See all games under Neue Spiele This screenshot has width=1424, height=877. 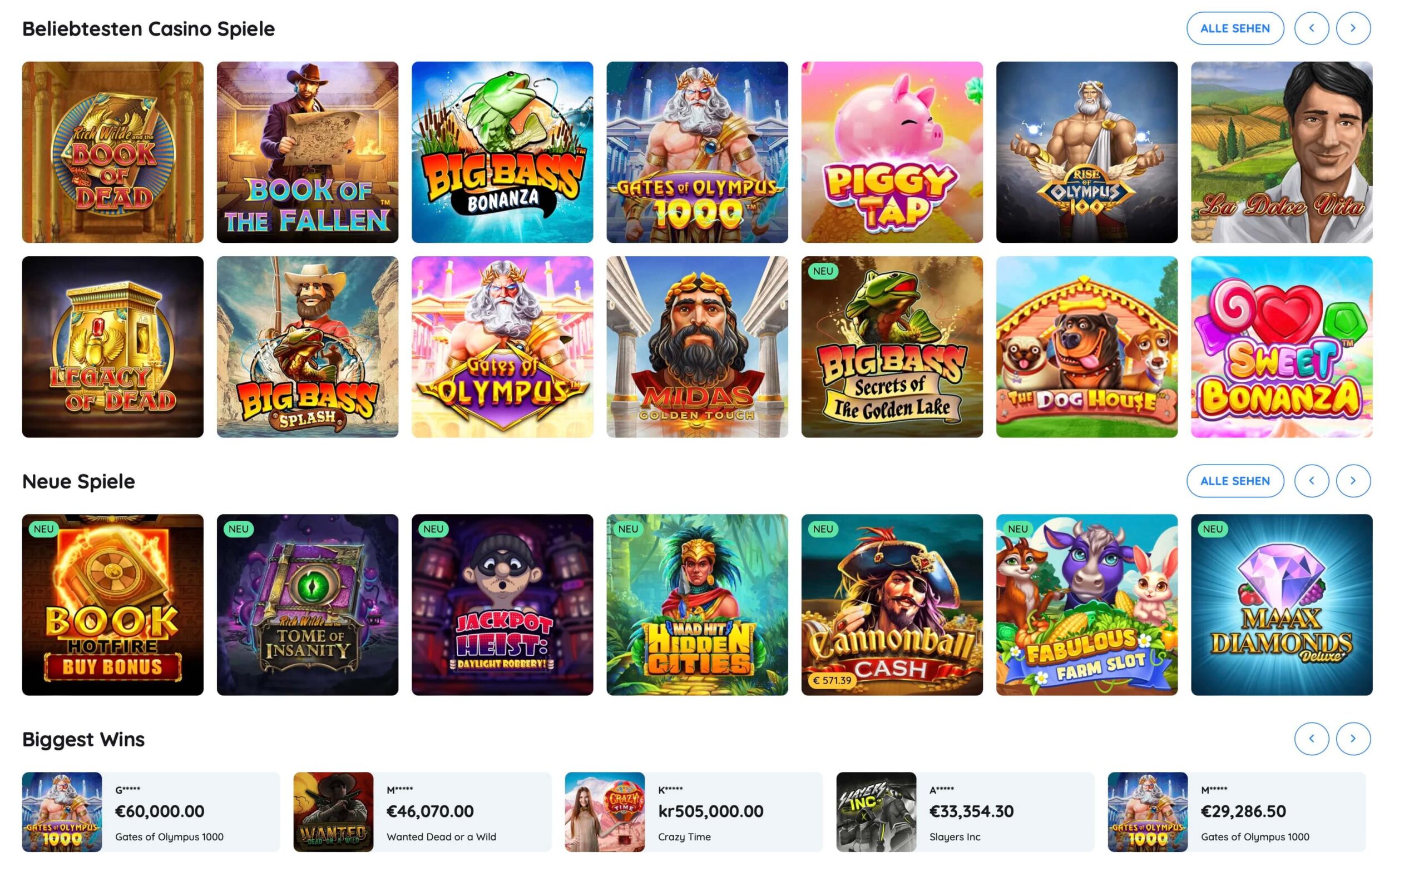[1235, 481]
